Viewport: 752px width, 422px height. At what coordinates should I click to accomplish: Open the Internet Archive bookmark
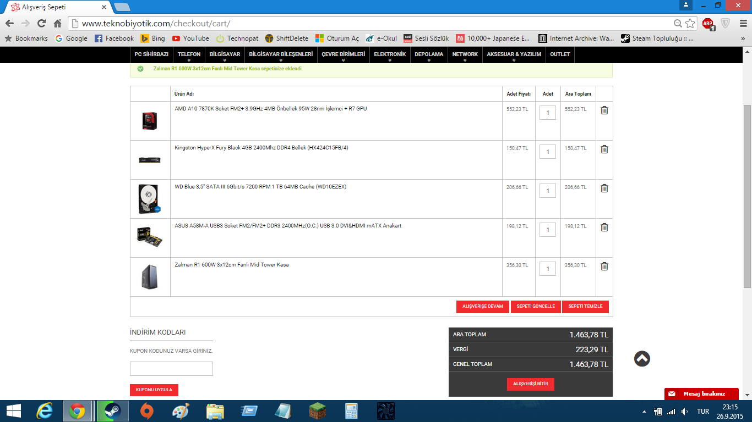(576, 38)
